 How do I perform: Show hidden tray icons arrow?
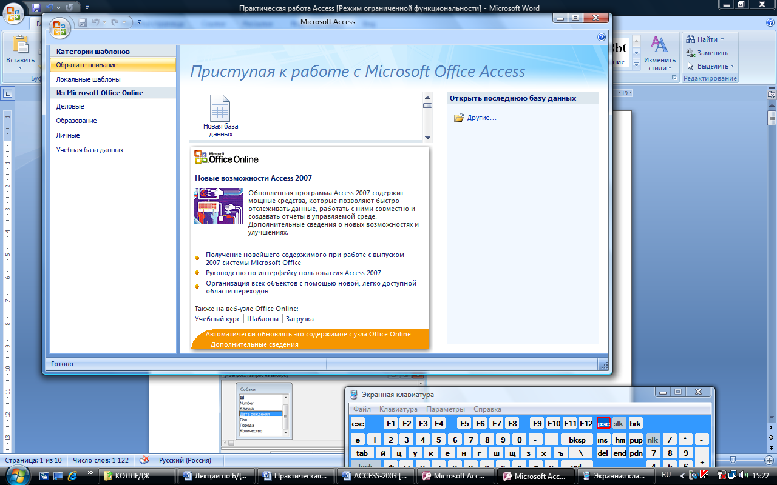(682, 475)
